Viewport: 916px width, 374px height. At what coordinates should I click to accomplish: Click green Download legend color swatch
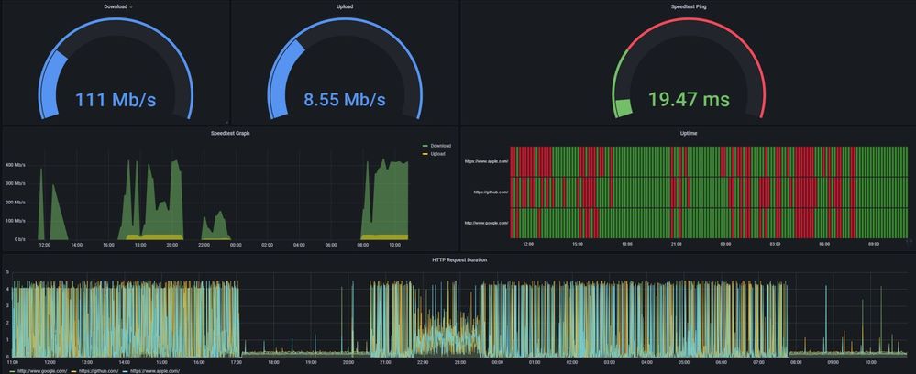tap(425, 146)
